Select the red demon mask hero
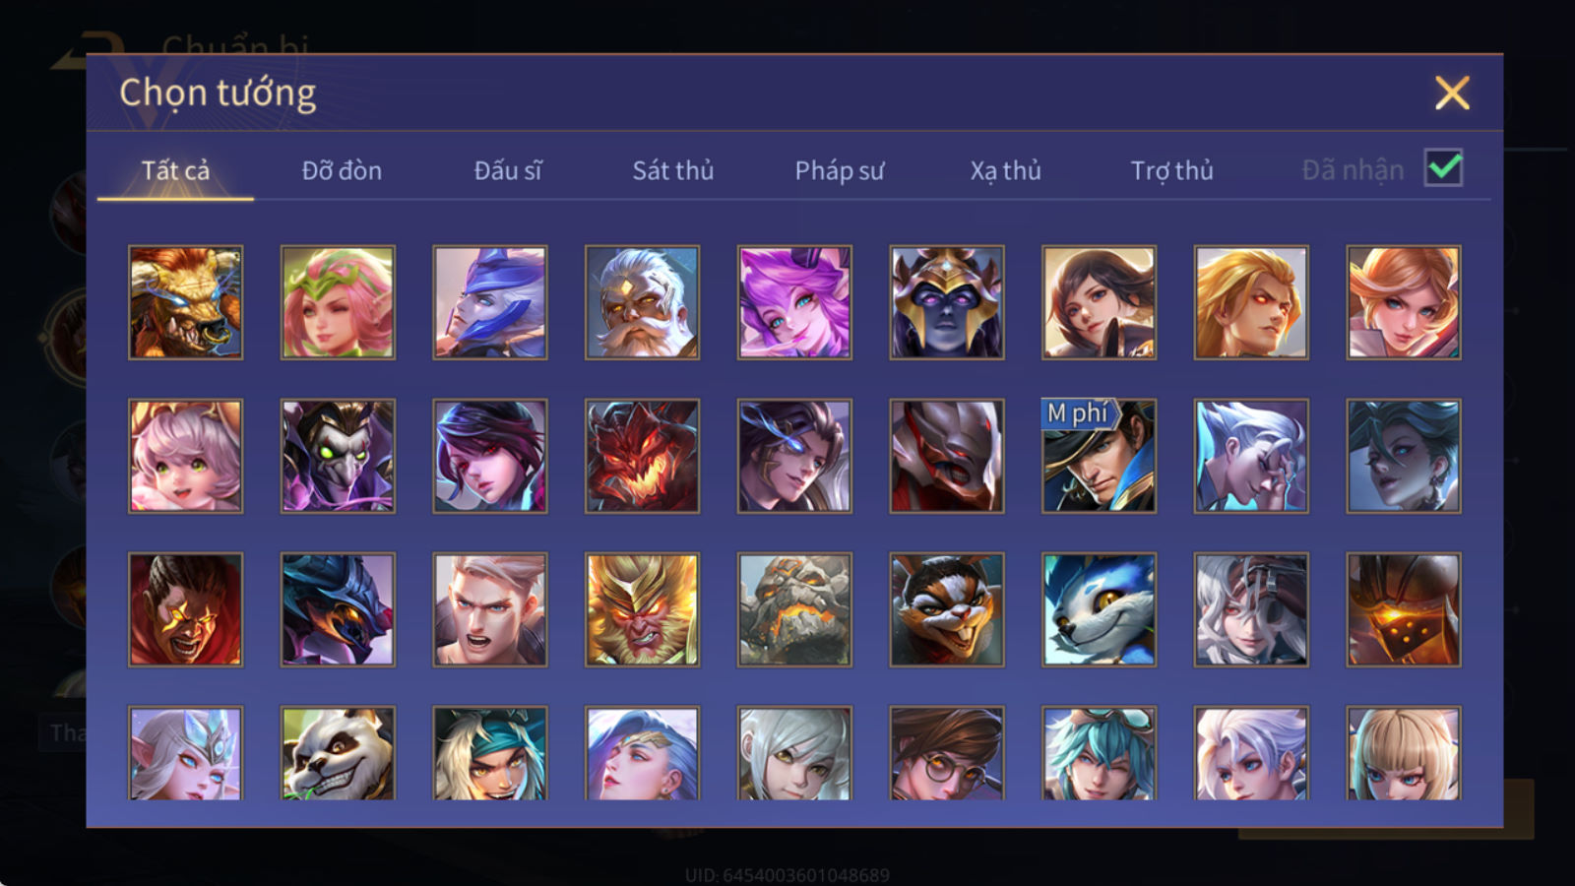1575x886 pixels. pos(642,456)
